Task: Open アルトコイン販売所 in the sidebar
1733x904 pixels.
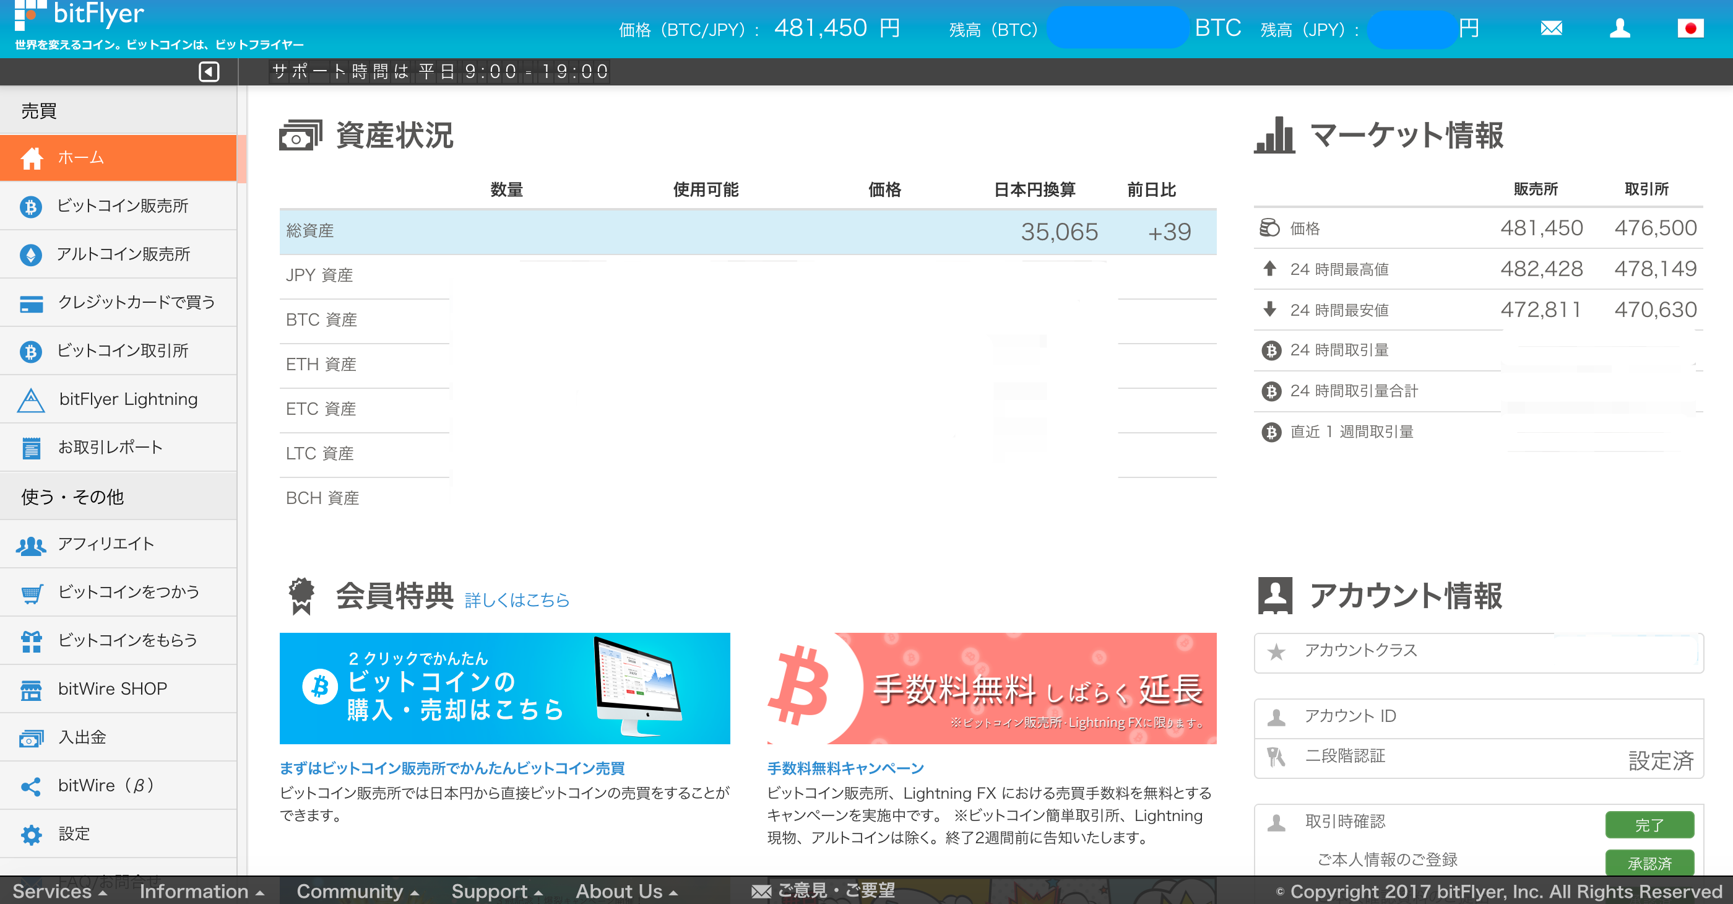Action: pos(118,254)
